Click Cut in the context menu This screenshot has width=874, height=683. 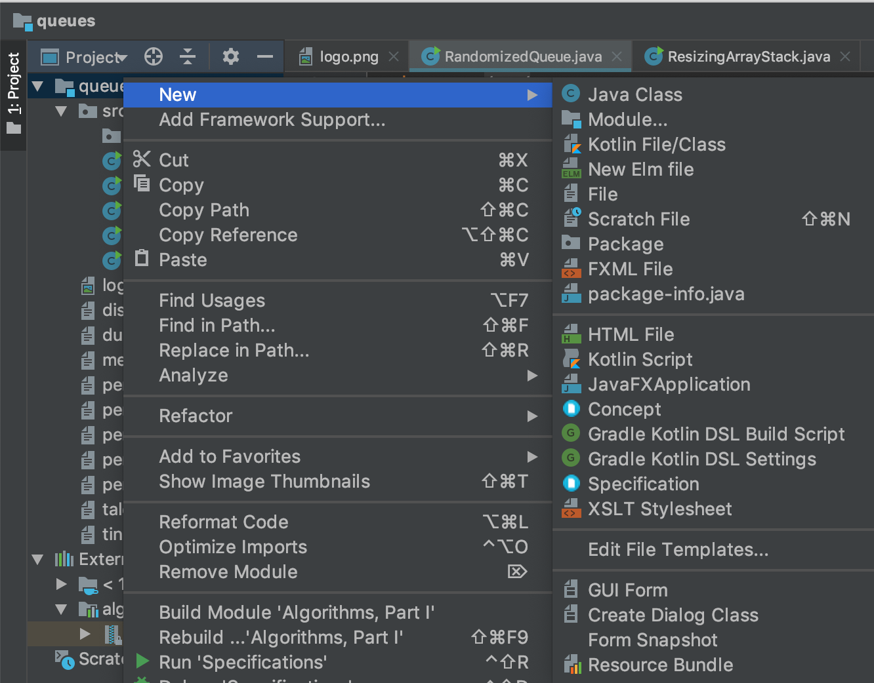[338, 161]
